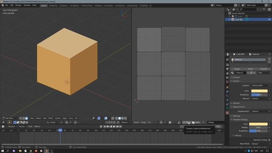This screenshot has height=153, width=272.
Task: Open the Mesh menu in viewport header
Action: (x=51, y=118)
